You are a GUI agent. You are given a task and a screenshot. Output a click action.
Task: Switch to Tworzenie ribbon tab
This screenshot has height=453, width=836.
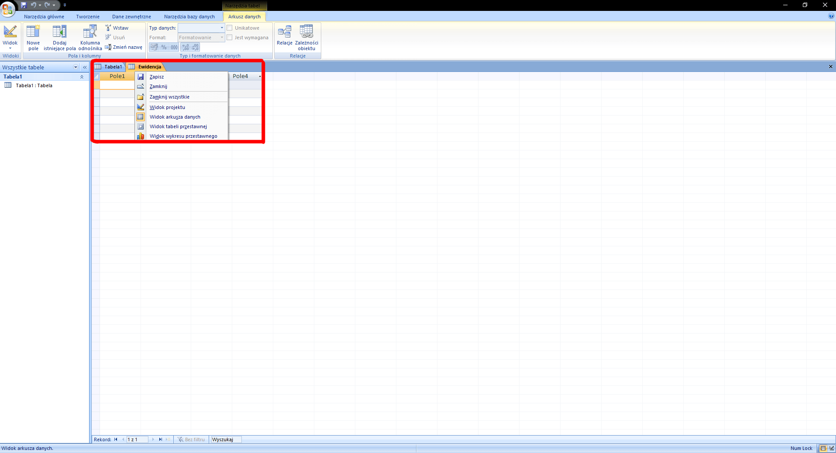pyautogui.click(x=88, y=17)
